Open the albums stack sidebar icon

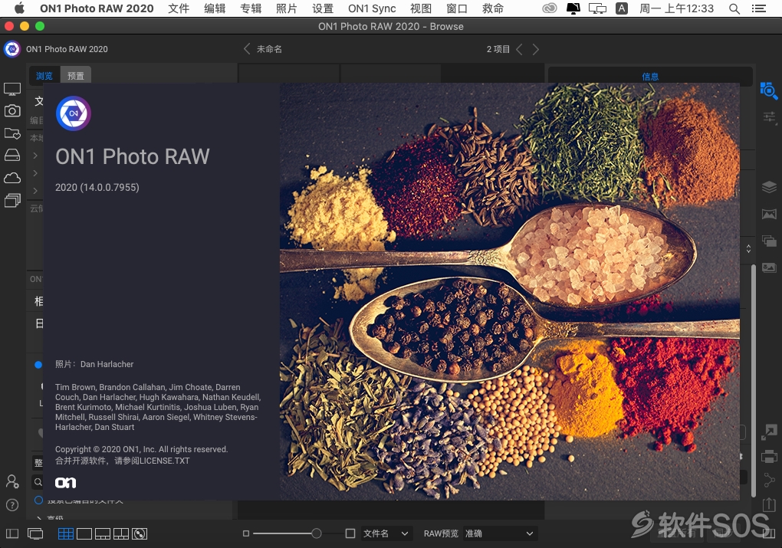pyautogui.click(x=12, y=200)
